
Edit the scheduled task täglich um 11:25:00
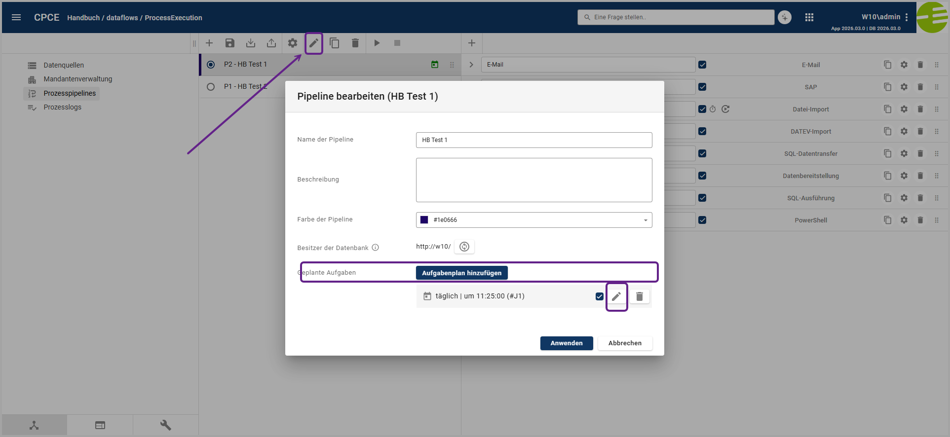pyautogui.click(x=616, y=296)
